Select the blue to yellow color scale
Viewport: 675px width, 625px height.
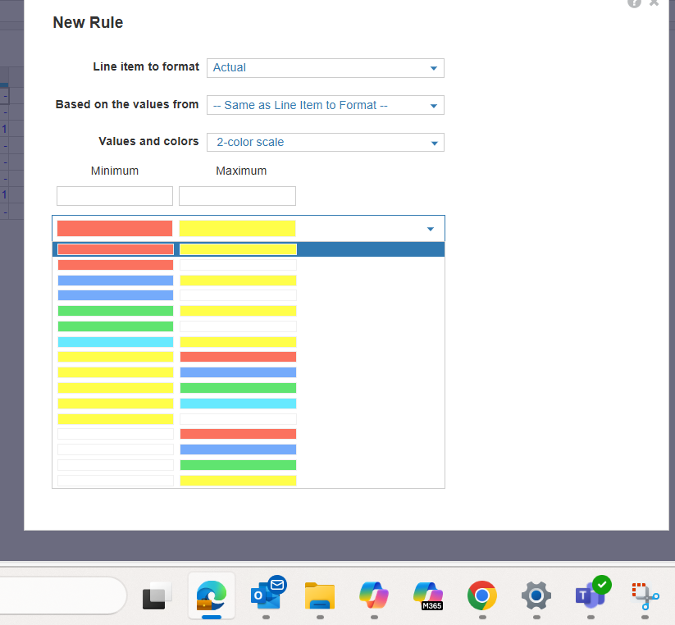249,281
